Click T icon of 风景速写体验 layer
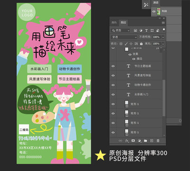The width and height of the screenshot is (190, 171). [128, 76]
